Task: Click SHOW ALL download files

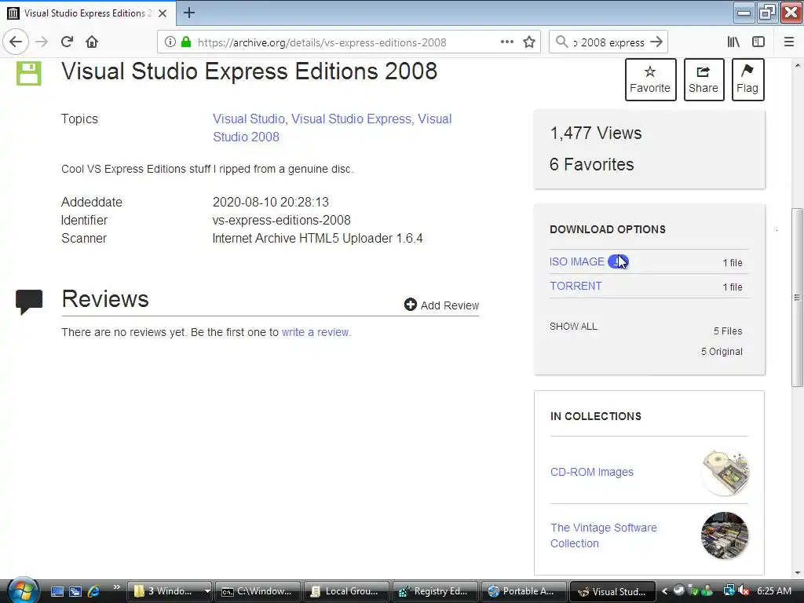Action: tap(573, 327)
